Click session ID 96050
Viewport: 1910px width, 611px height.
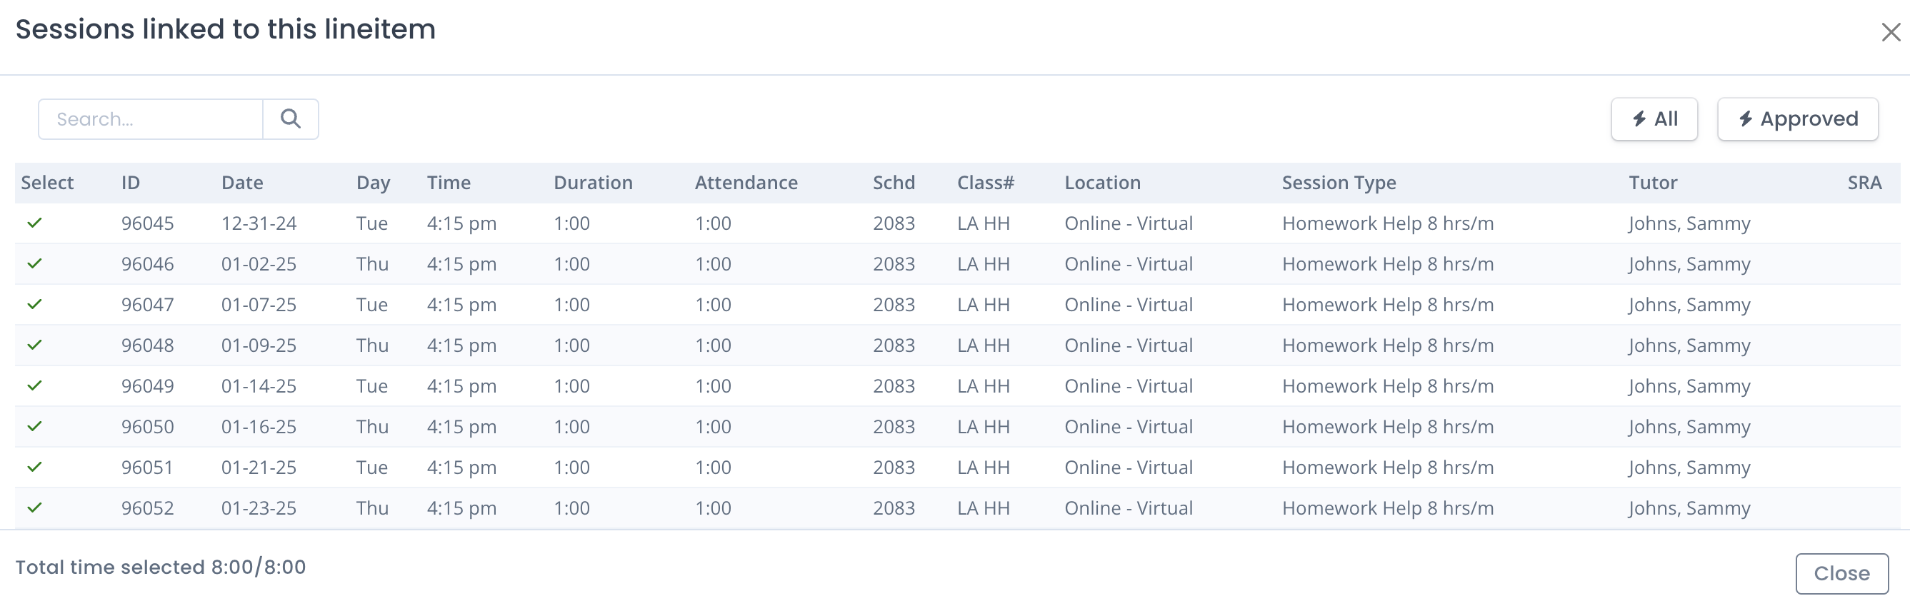pos(148,428)
